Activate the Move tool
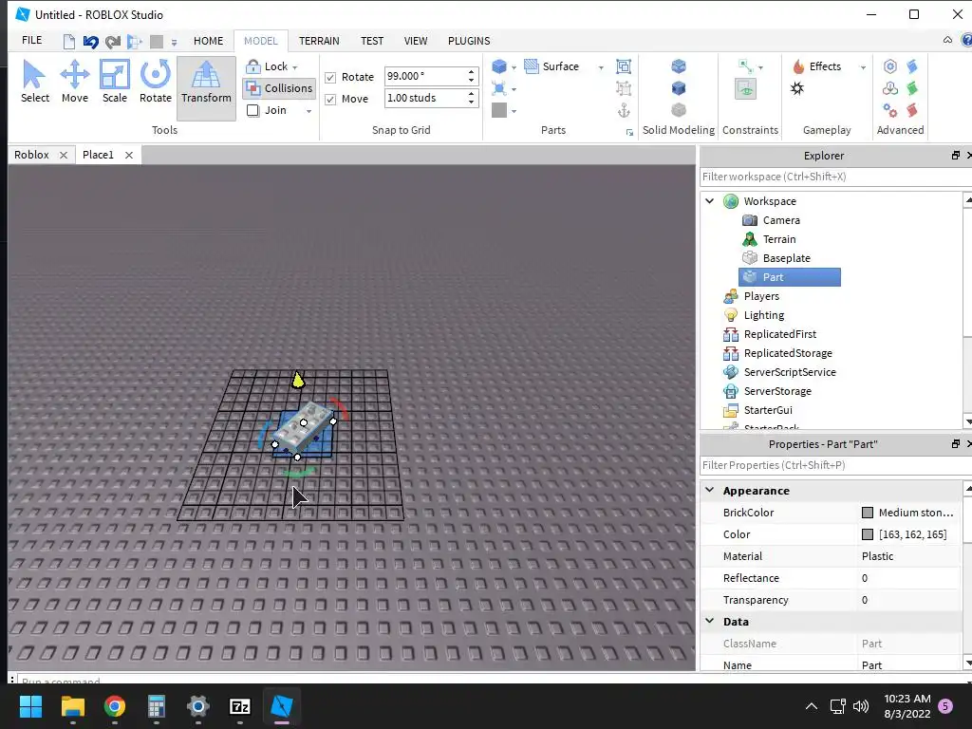Viewport: 972px width, 729px height. coord(74,82)
